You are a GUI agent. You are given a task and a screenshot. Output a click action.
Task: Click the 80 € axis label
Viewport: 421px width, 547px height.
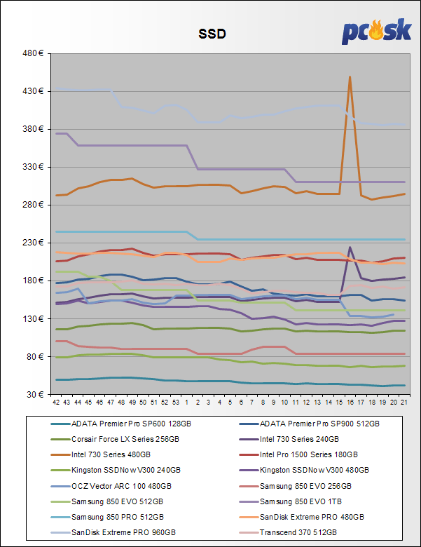coord(35,356)
